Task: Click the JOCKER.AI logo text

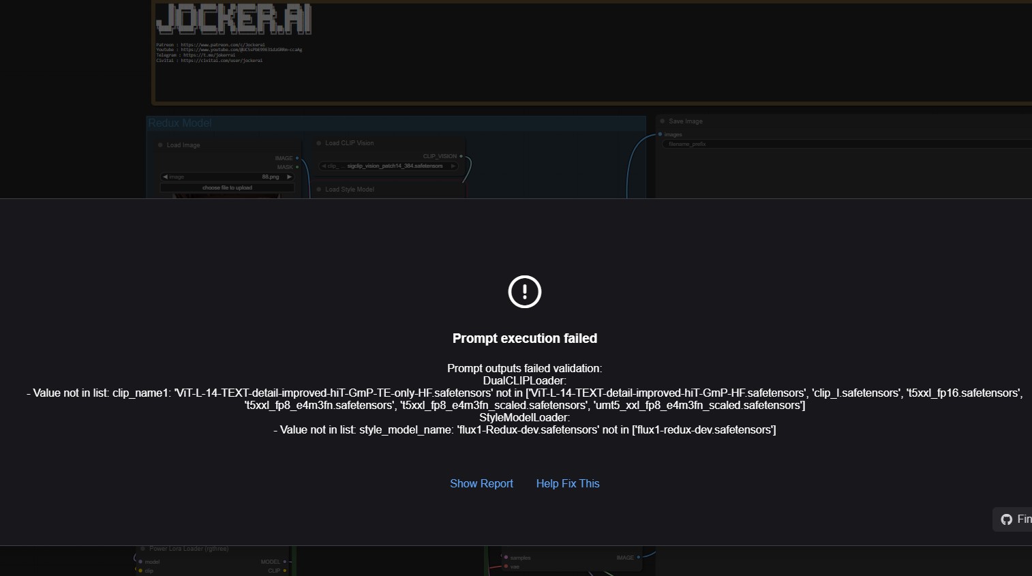Action: pos(234,19)
